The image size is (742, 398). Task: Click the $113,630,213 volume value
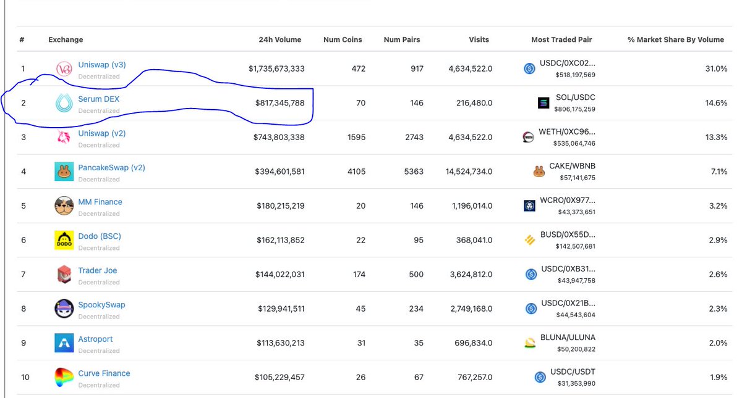click(x=281, y=342)
